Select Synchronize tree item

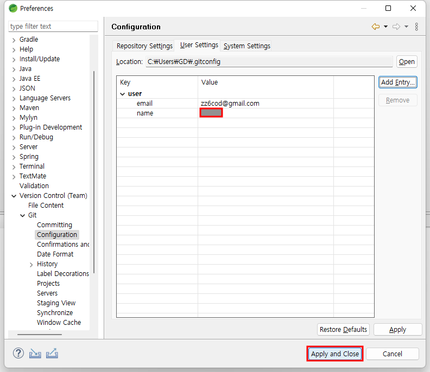coord(55,313)
